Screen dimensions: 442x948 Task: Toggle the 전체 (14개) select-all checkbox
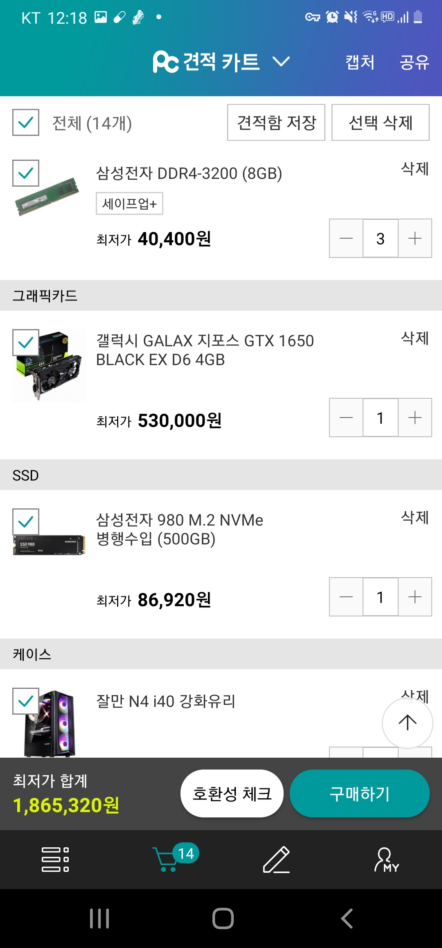tap(26, 122)
